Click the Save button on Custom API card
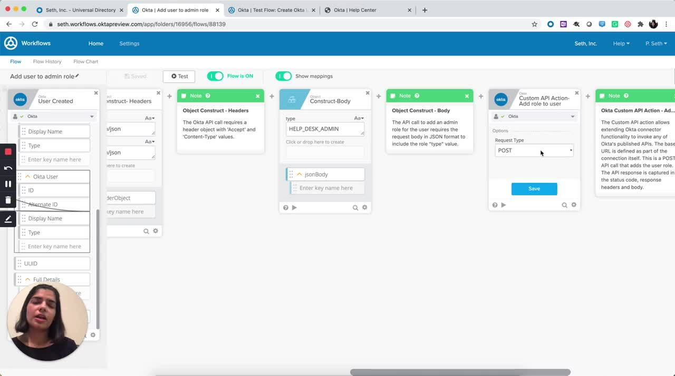 pyautogui.click(x=534, y=189)
